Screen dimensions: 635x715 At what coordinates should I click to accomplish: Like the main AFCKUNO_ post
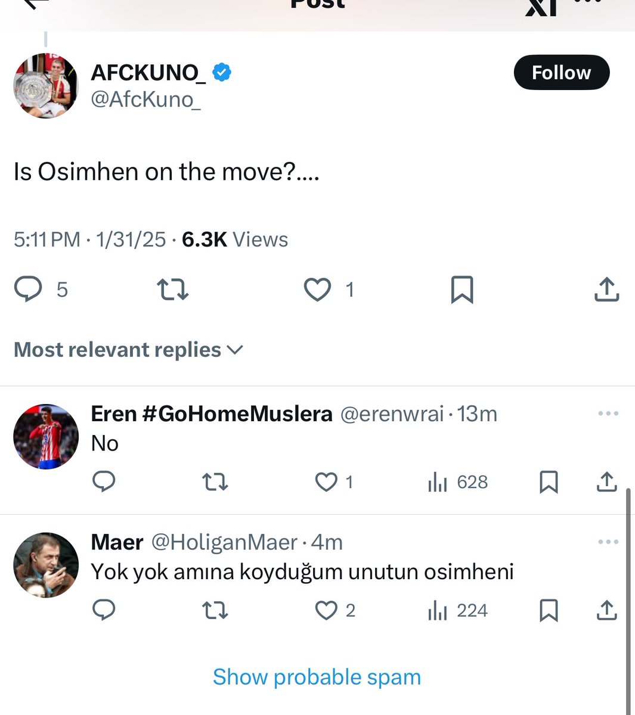pos(317,290)
